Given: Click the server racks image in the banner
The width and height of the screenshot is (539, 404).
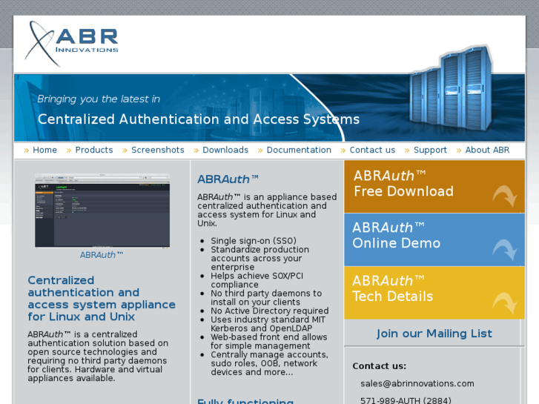Looking at the screenshot, I should pyautogui.click(x=451, y=89).
